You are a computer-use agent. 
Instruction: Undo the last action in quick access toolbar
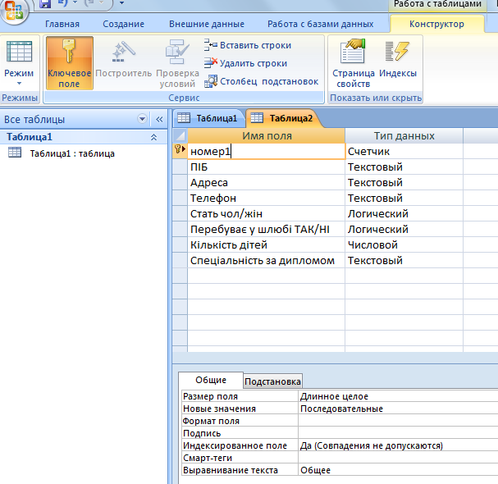coord(62,2)
